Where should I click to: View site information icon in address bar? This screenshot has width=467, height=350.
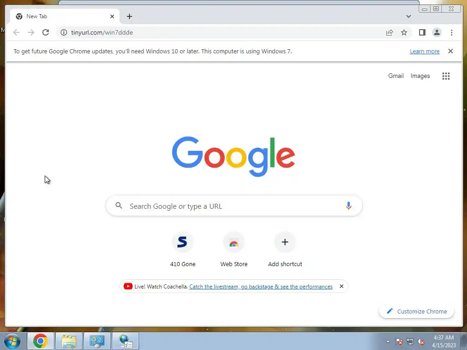(64, 32)
